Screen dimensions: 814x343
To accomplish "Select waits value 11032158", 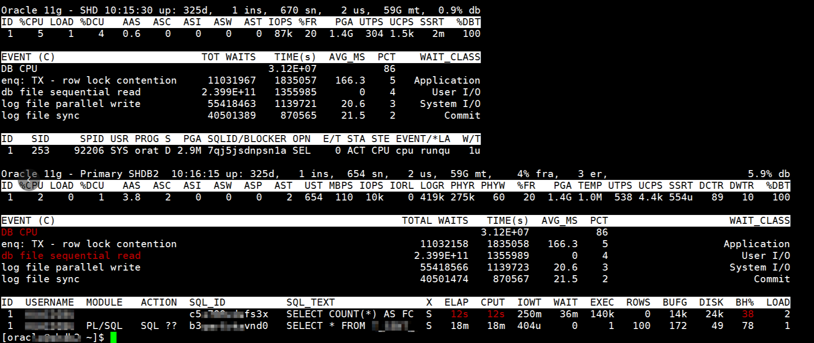I will (x=444, y=244).
